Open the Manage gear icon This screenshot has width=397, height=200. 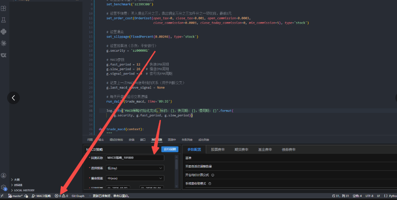[4, 187]
